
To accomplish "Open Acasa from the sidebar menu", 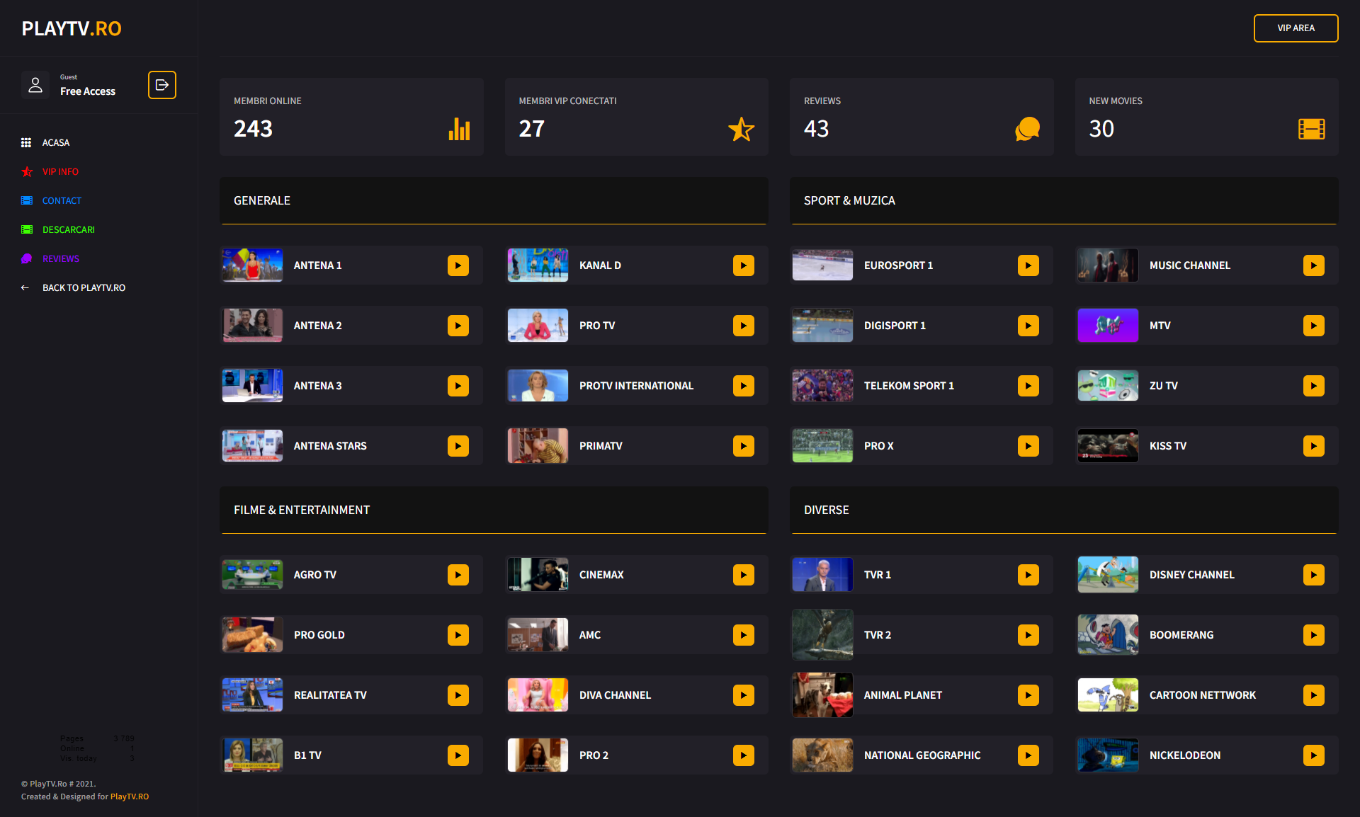I will point(55,143).
